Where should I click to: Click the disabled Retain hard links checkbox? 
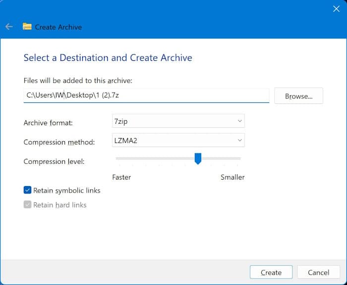(27, 204)
